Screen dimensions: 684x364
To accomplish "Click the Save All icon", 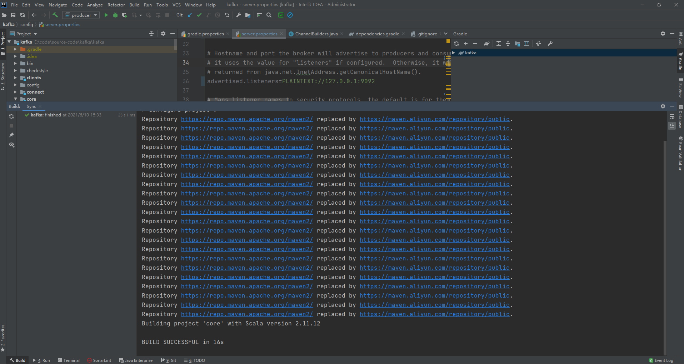I will [x=13, y=15].
